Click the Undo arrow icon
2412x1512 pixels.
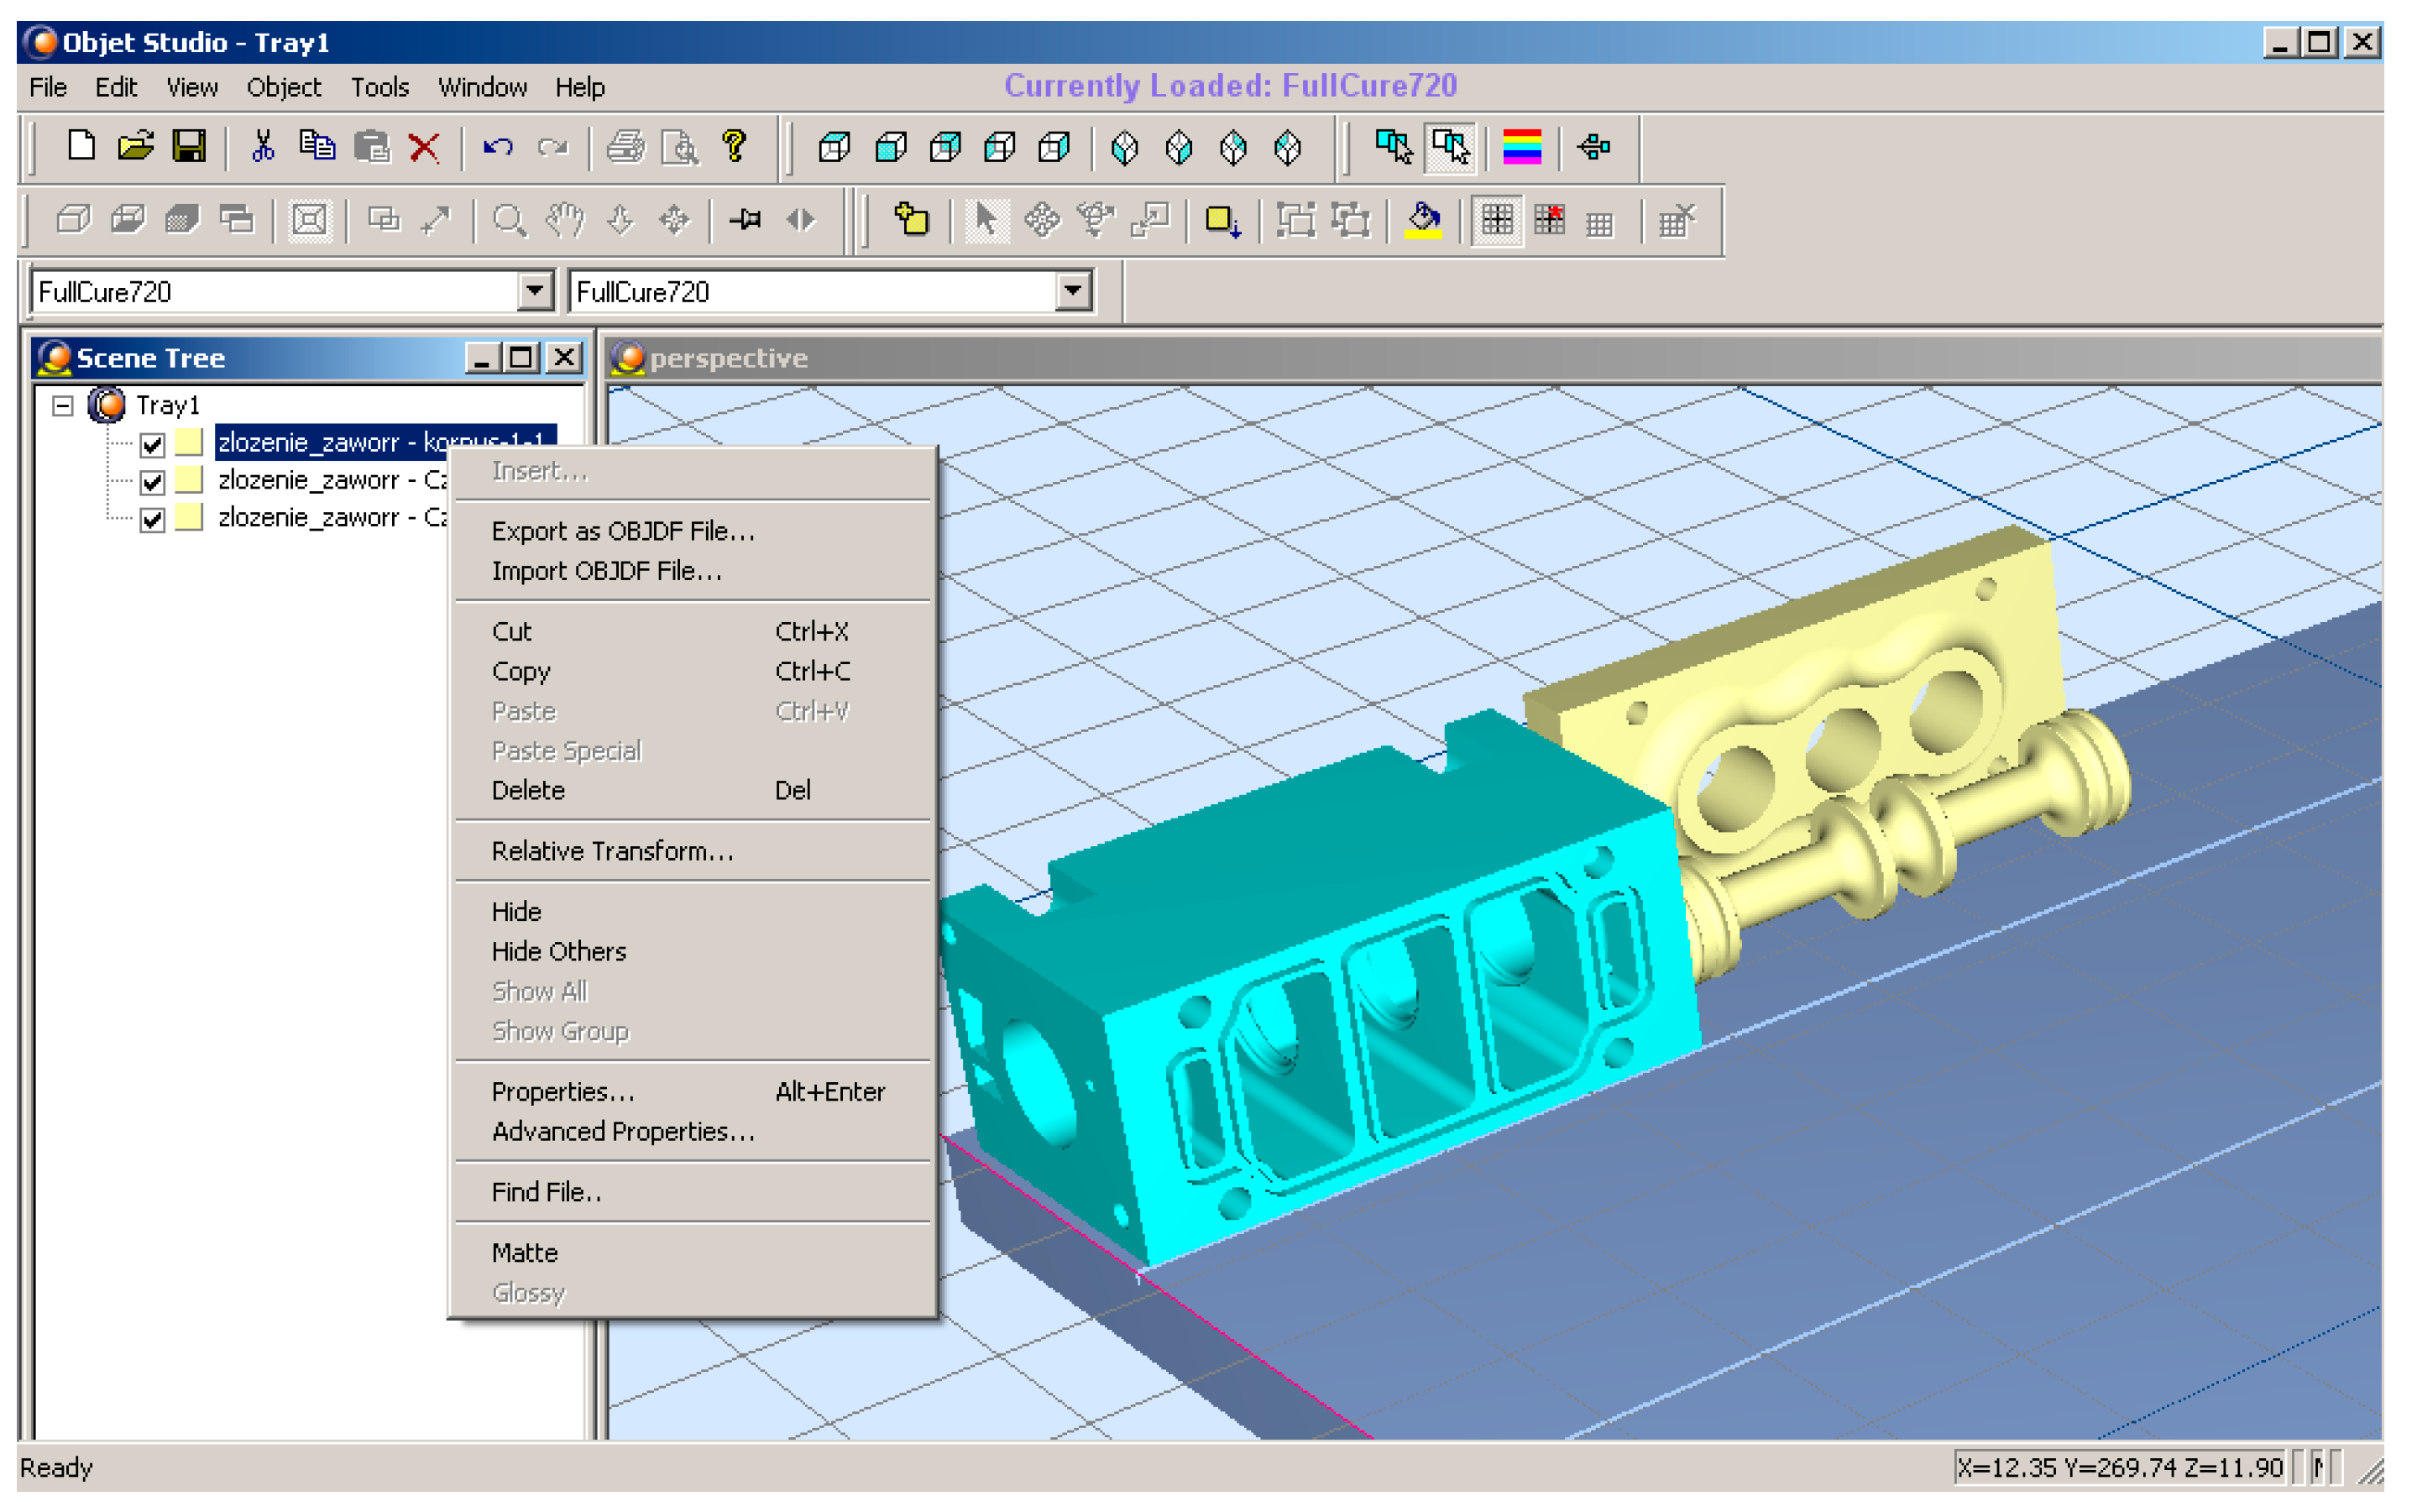click(x=497, y=148)
